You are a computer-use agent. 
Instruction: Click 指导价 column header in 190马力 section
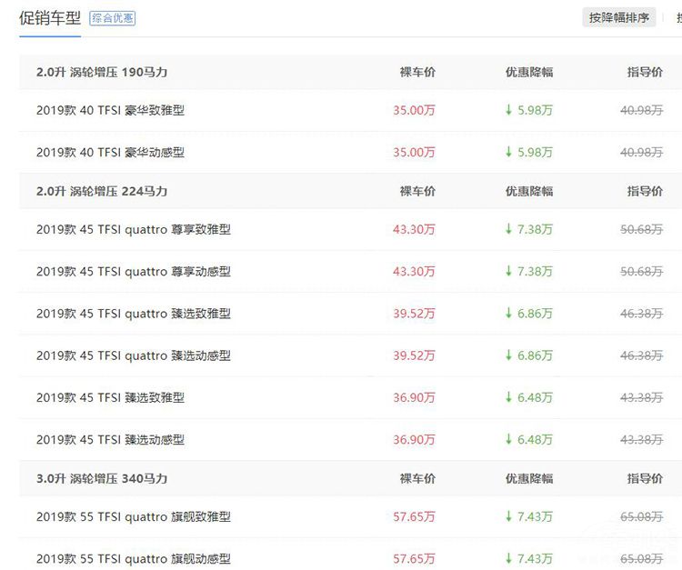pyautogui.click(x=645, y=72)
